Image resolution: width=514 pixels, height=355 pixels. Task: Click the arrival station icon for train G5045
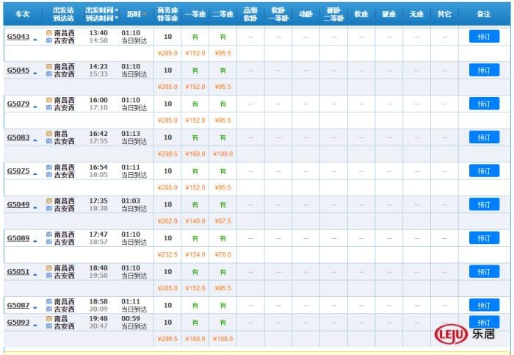49,74
